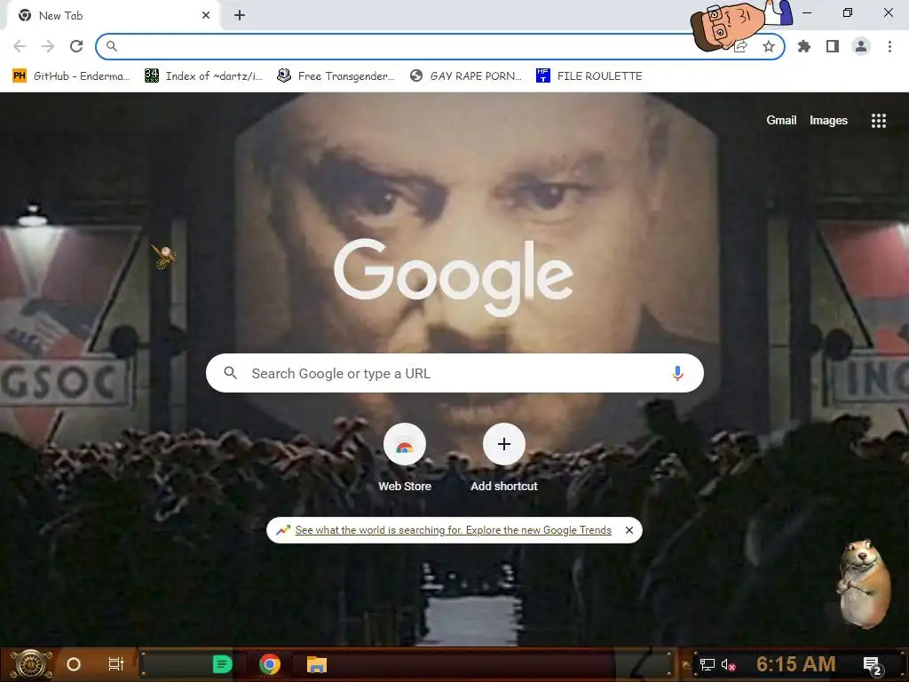Open the 6:15 AM clock
This screenshot has height=682, width=909.
(796, 664)
